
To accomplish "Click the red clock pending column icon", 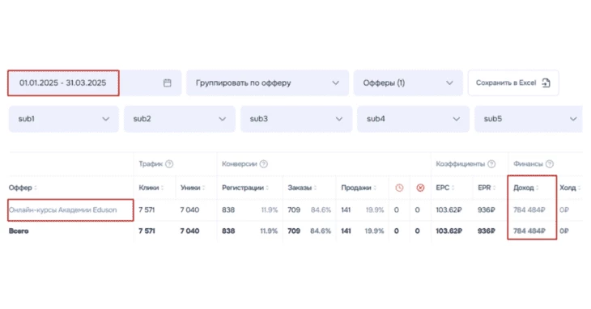I will 399,188.
